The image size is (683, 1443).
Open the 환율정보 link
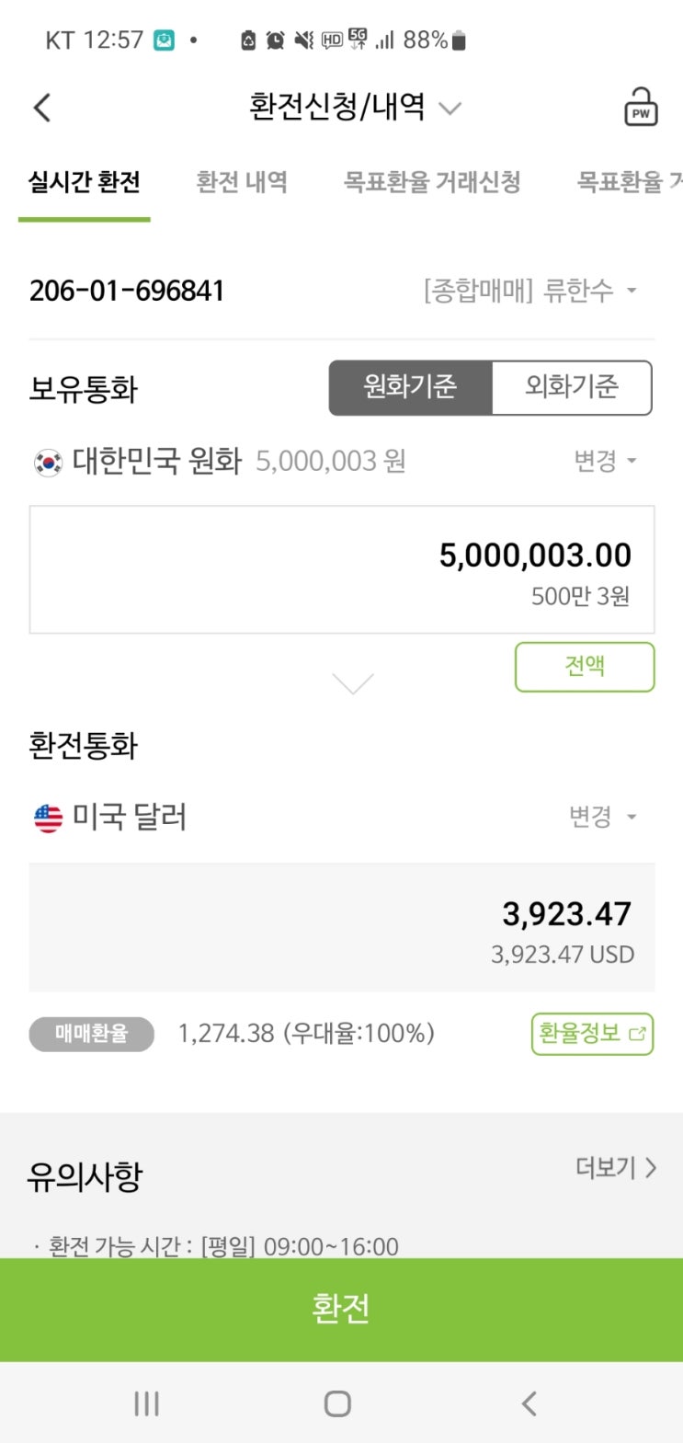point(592,1034)
